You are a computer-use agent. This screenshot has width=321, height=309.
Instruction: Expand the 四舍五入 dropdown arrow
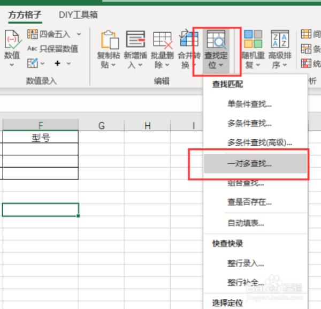coord(79,34)
